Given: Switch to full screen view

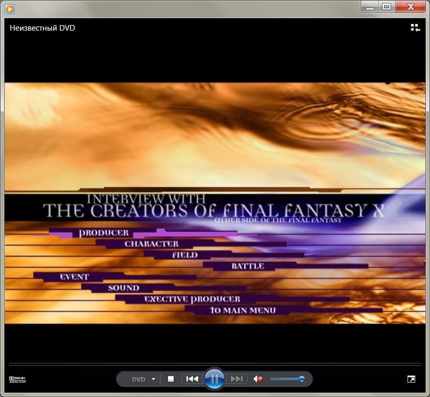Looking at the screenshot, I should (x=411, y=379).
